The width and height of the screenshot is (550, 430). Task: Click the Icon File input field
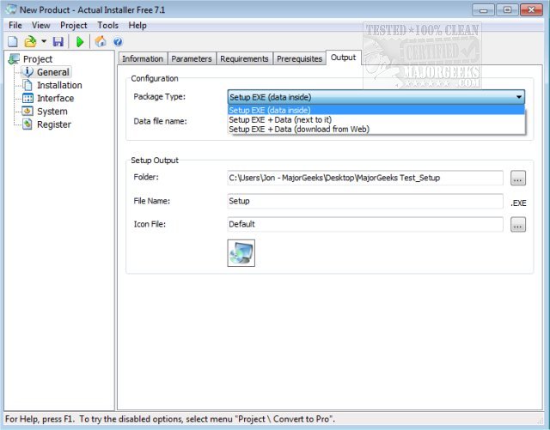tap(365, 224)
